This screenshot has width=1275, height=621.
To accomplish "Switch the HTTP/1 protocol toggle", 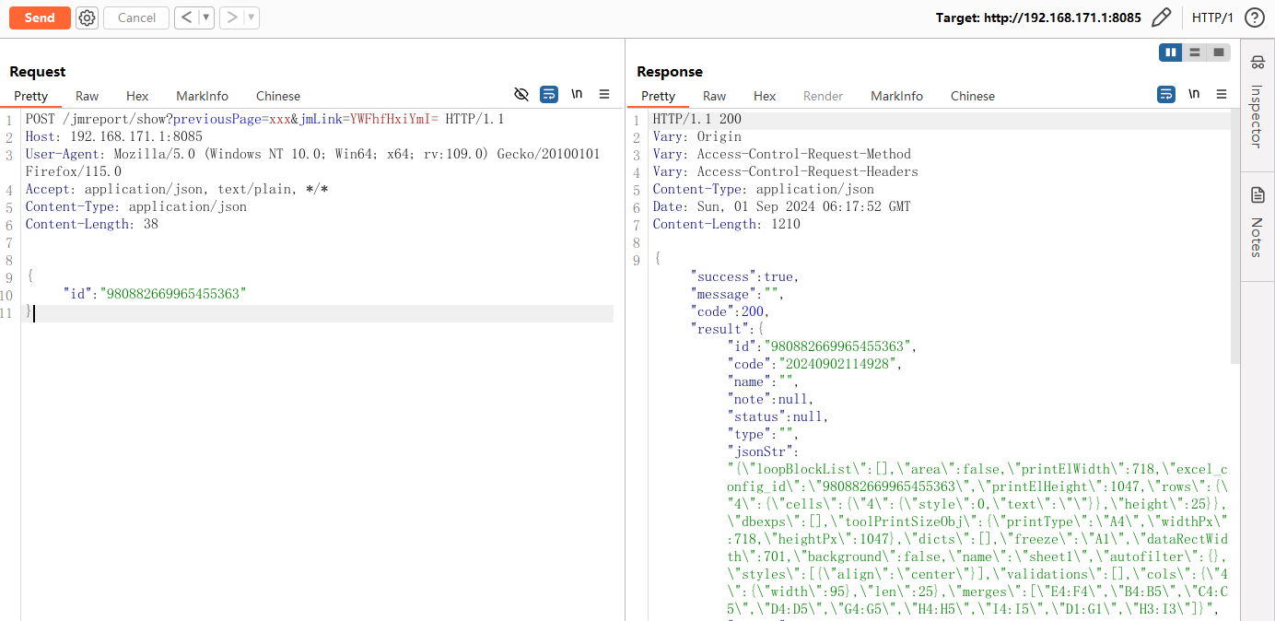I will [1212, 18].
